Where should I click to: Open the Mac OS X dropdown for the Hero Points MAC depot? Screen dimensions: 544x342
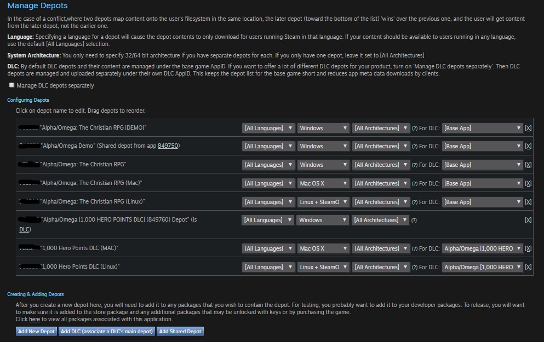pyautogui.click(x=323, y=248)
